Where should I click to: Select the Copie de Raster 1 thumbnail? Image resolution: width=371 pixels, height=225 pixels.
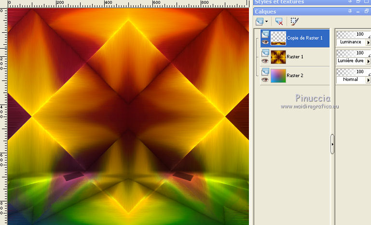coord(278,38)
